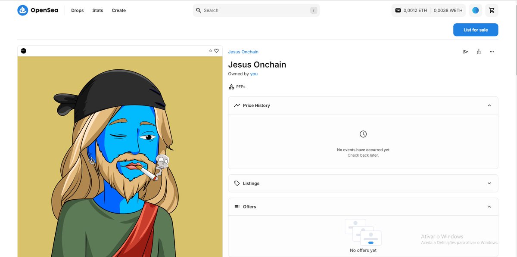
Task: Click the 'No offers yet' text
Action: 363,251
